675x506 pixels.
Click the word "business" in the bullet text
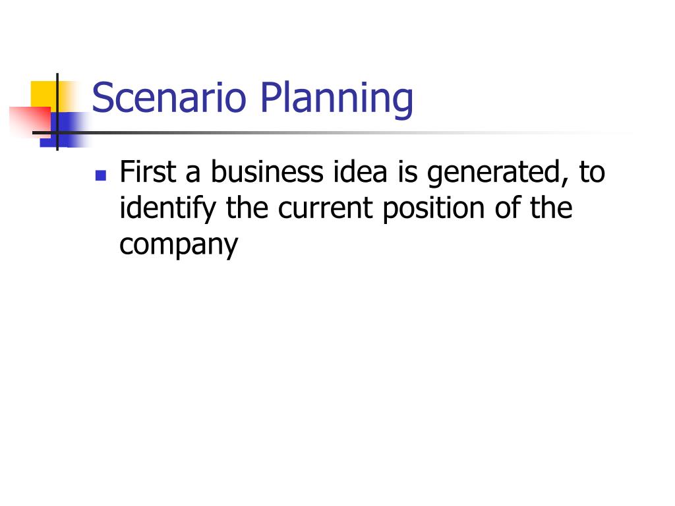tap(267, 172)
